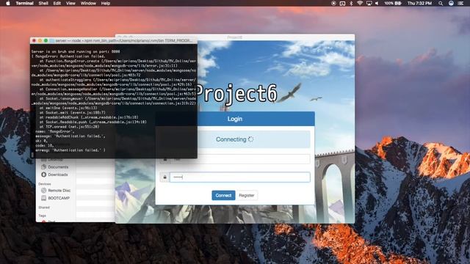Click the Shared section header in Finder
Screen dimensions: 470x264
point(44,207)
